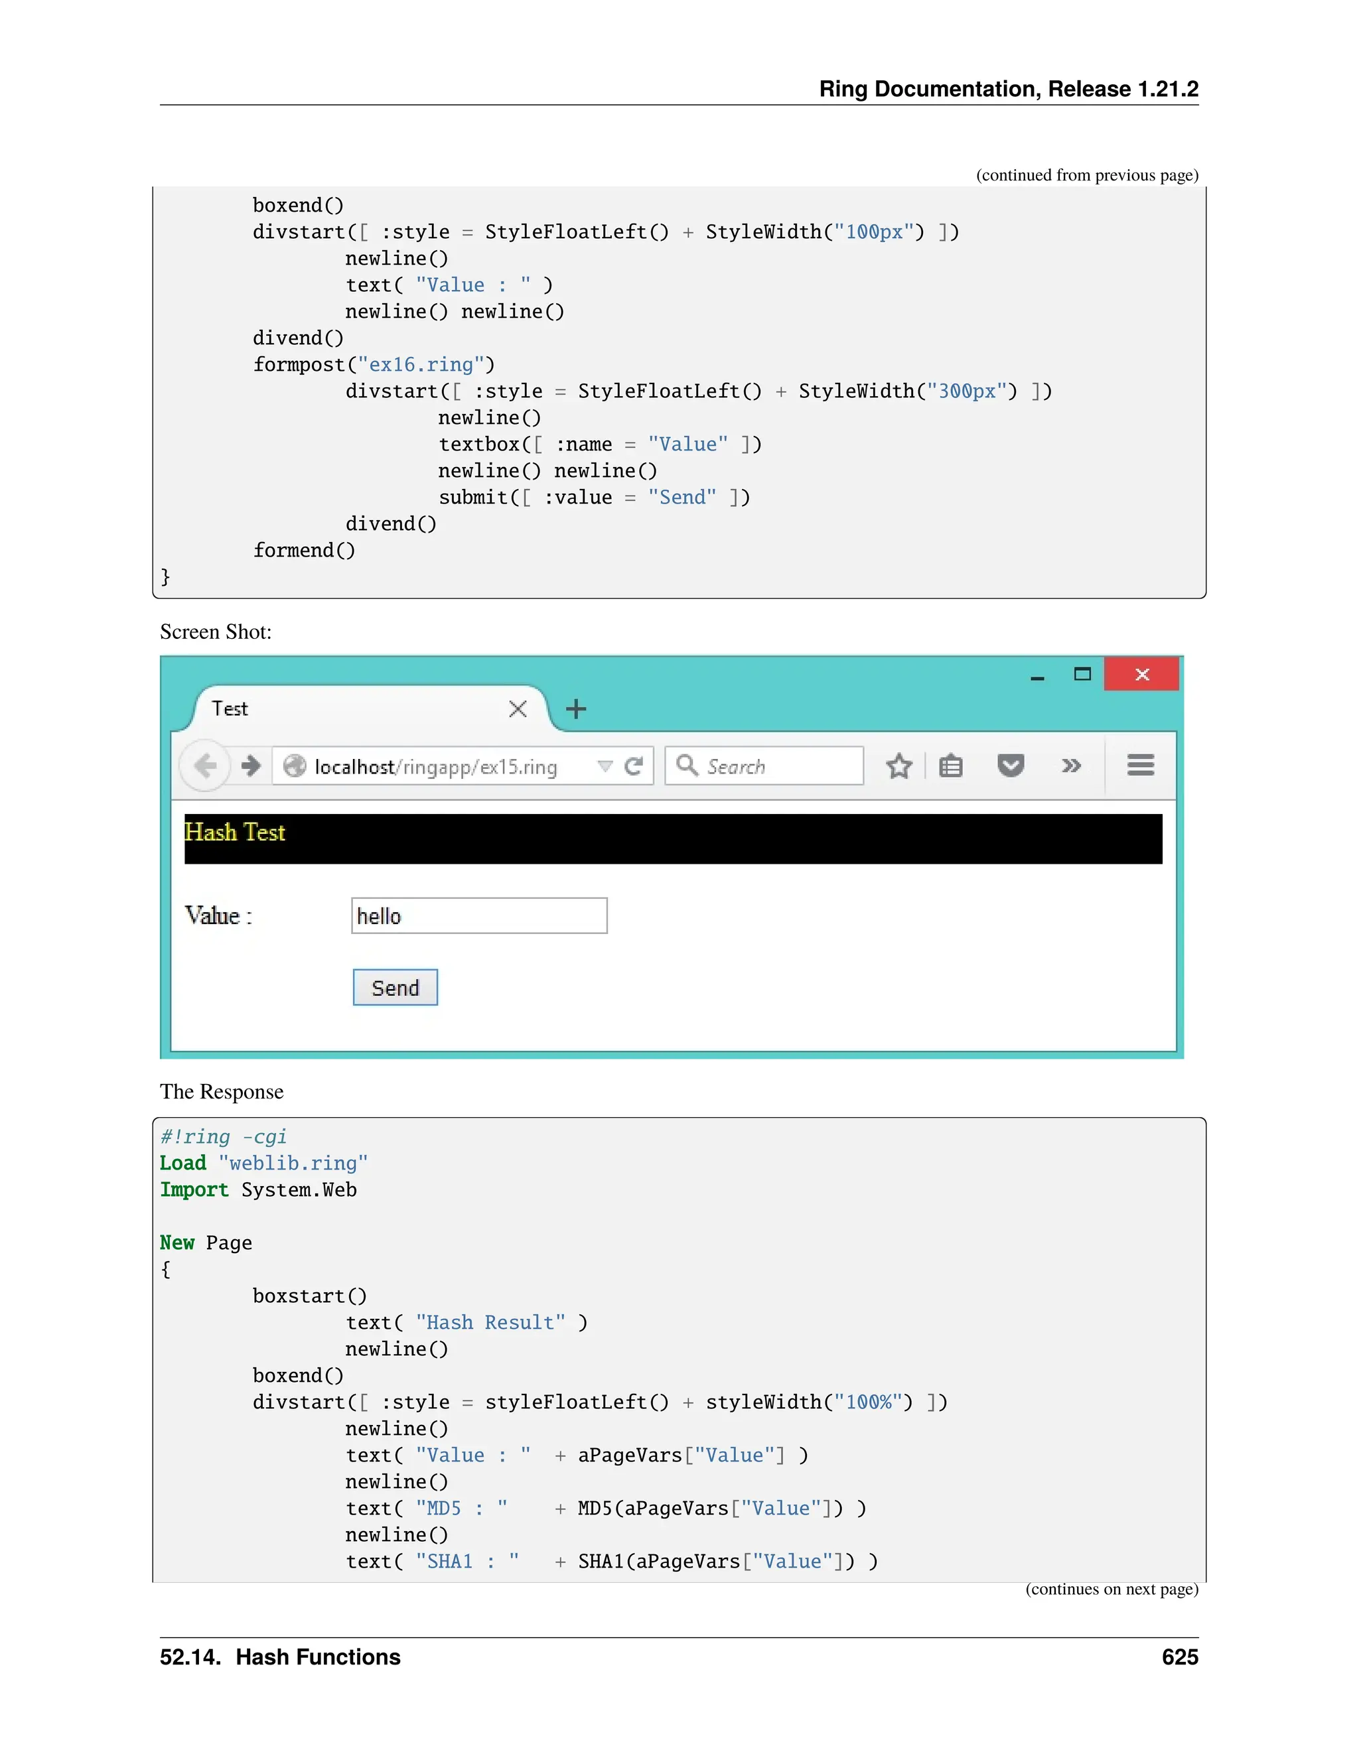Reload the page with refresh icon

(x=634, y=766)
